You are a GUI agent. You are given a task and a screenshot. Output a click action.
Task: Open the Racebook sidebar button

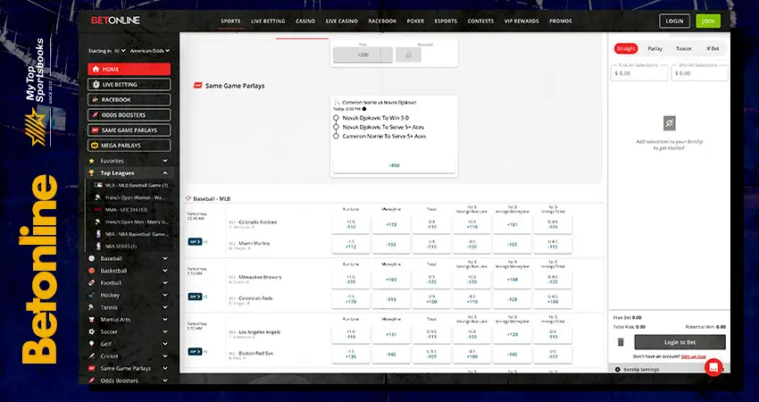point(129,100)
